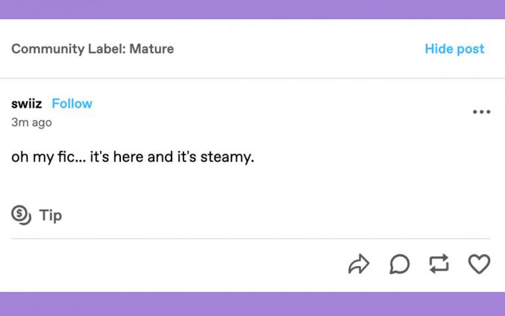Click the Hide post link

coord(454,49)
